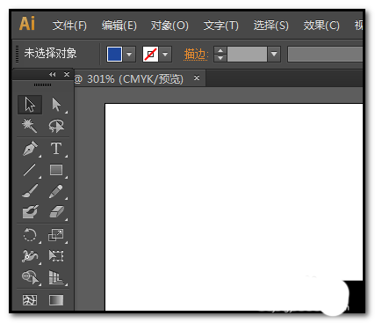This screenshot has height=323, width=375.
Task: Open the 文字(T) menu
Action: click(x=221, y=26)
